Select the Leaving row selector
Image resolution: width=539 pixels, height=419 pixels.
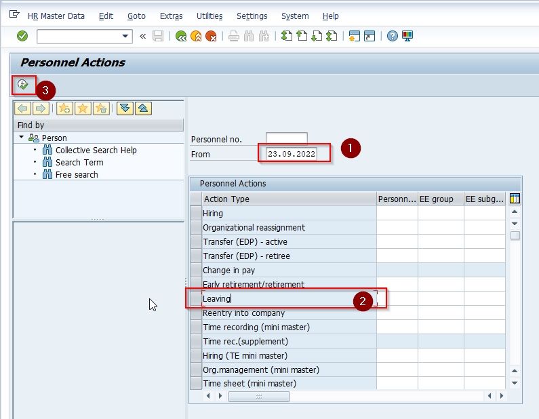click(196, 299)
